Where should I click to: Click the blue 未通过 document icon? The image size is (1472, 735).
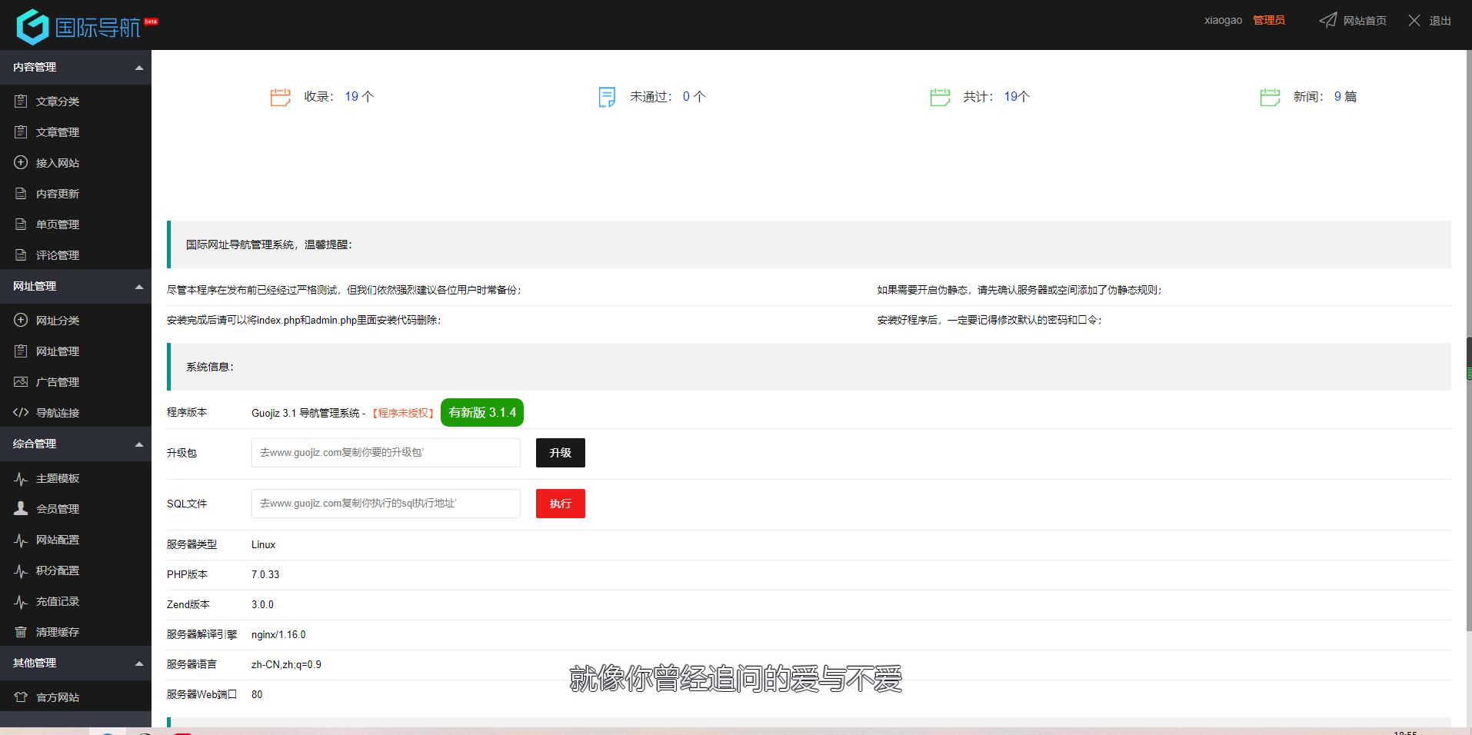tap(607, 97)
